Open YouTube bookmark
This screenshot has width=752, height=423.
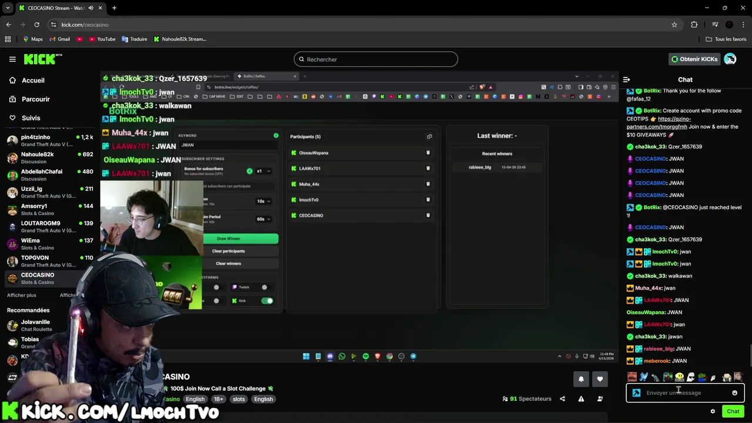pos(102,39)
